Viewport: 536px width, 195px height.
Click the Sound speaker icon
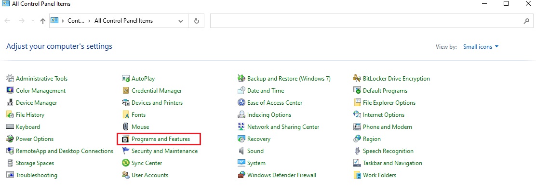241,151
